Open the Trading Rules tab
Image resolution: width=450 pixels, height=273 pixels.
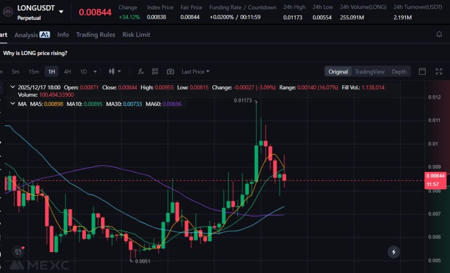point(95,35)
